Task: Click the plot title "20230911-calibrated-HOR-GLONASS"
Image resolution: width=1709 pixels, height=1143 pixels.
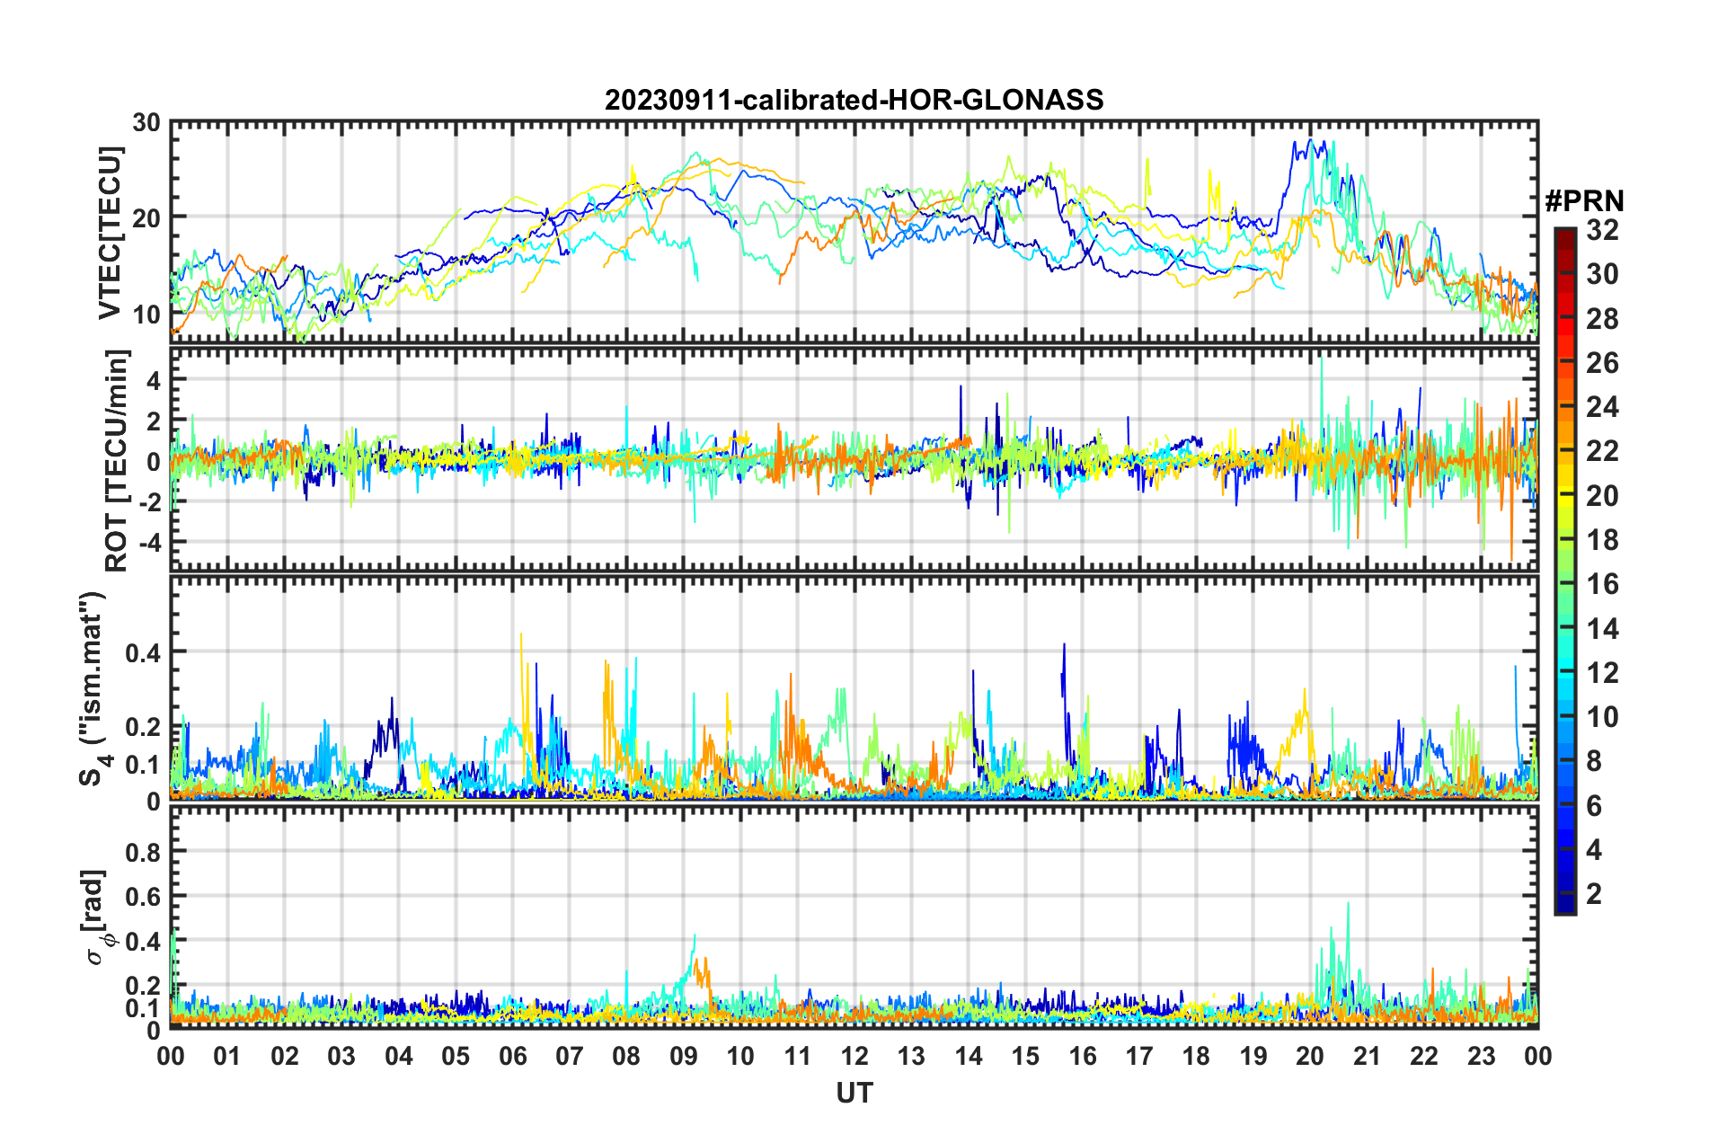Action: pos(854,99)
